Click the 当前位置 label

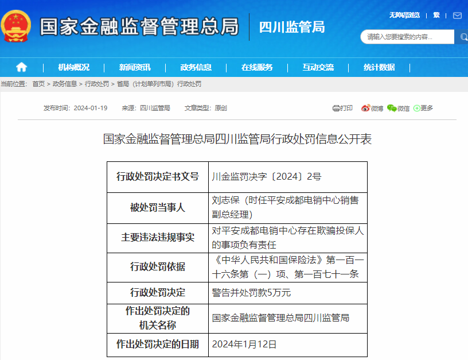point(14,84)
